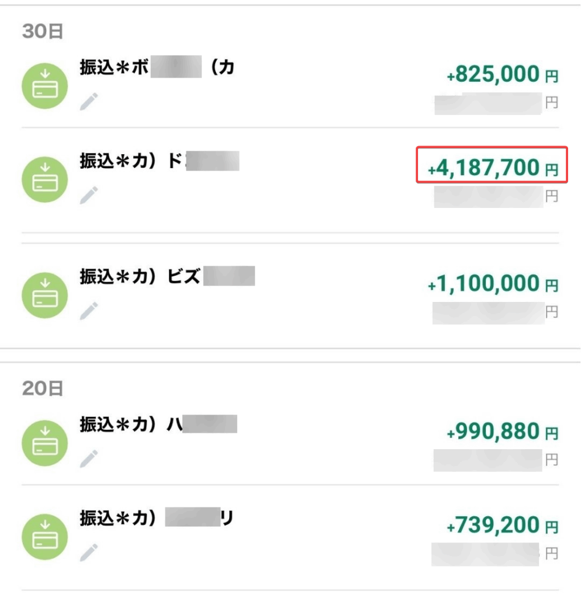Edit memo pencil on the +739,200 entry
This screenshot has width=581, height=598.
click(x=89, y=552)
